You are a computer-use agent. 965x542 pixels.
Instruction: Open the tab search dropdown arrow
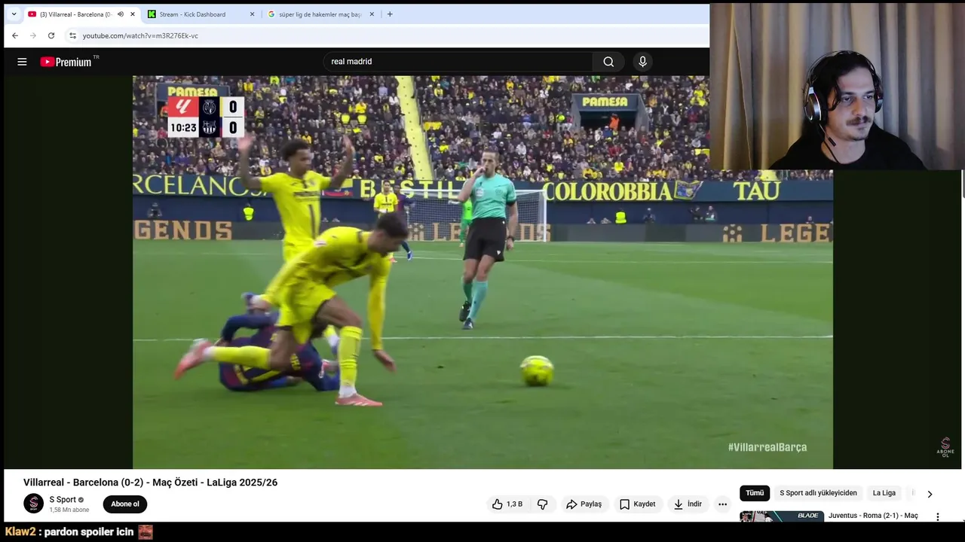click(14, 14)
